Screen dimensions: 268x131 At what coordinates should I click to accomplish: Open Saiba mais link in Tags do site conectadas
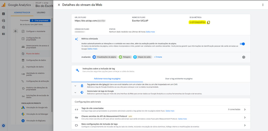click(170, 111)
